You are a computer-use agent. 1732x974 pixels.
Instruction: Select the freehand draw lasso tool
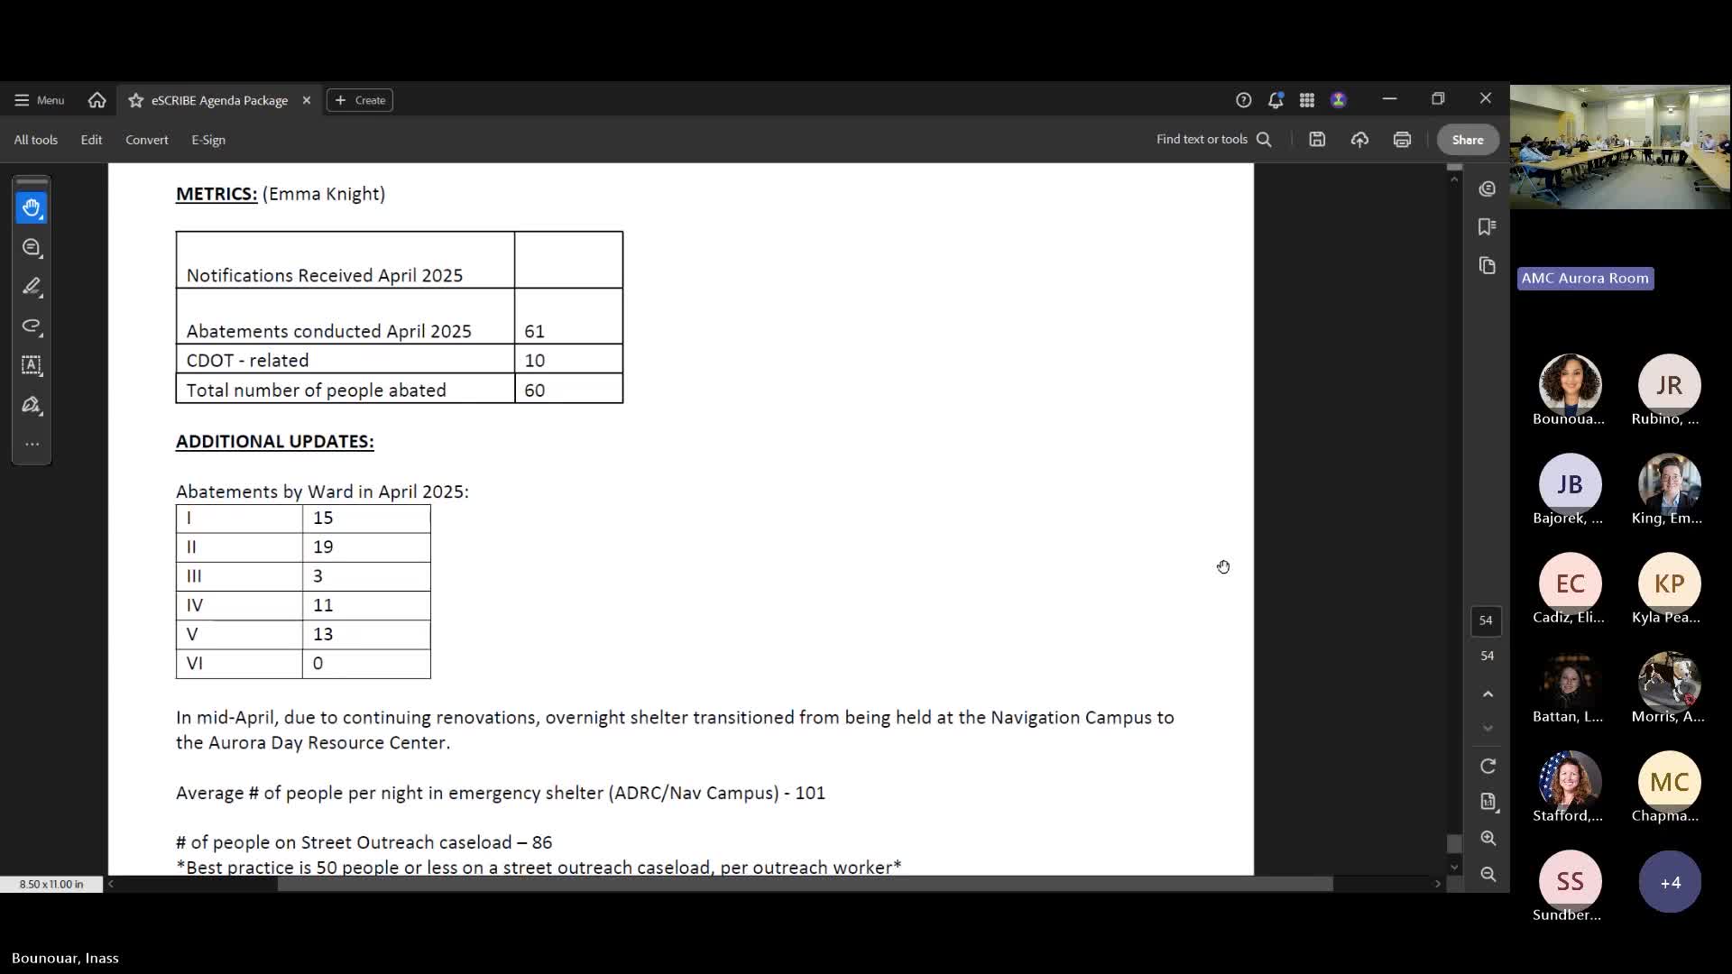[x=32, y=326]
